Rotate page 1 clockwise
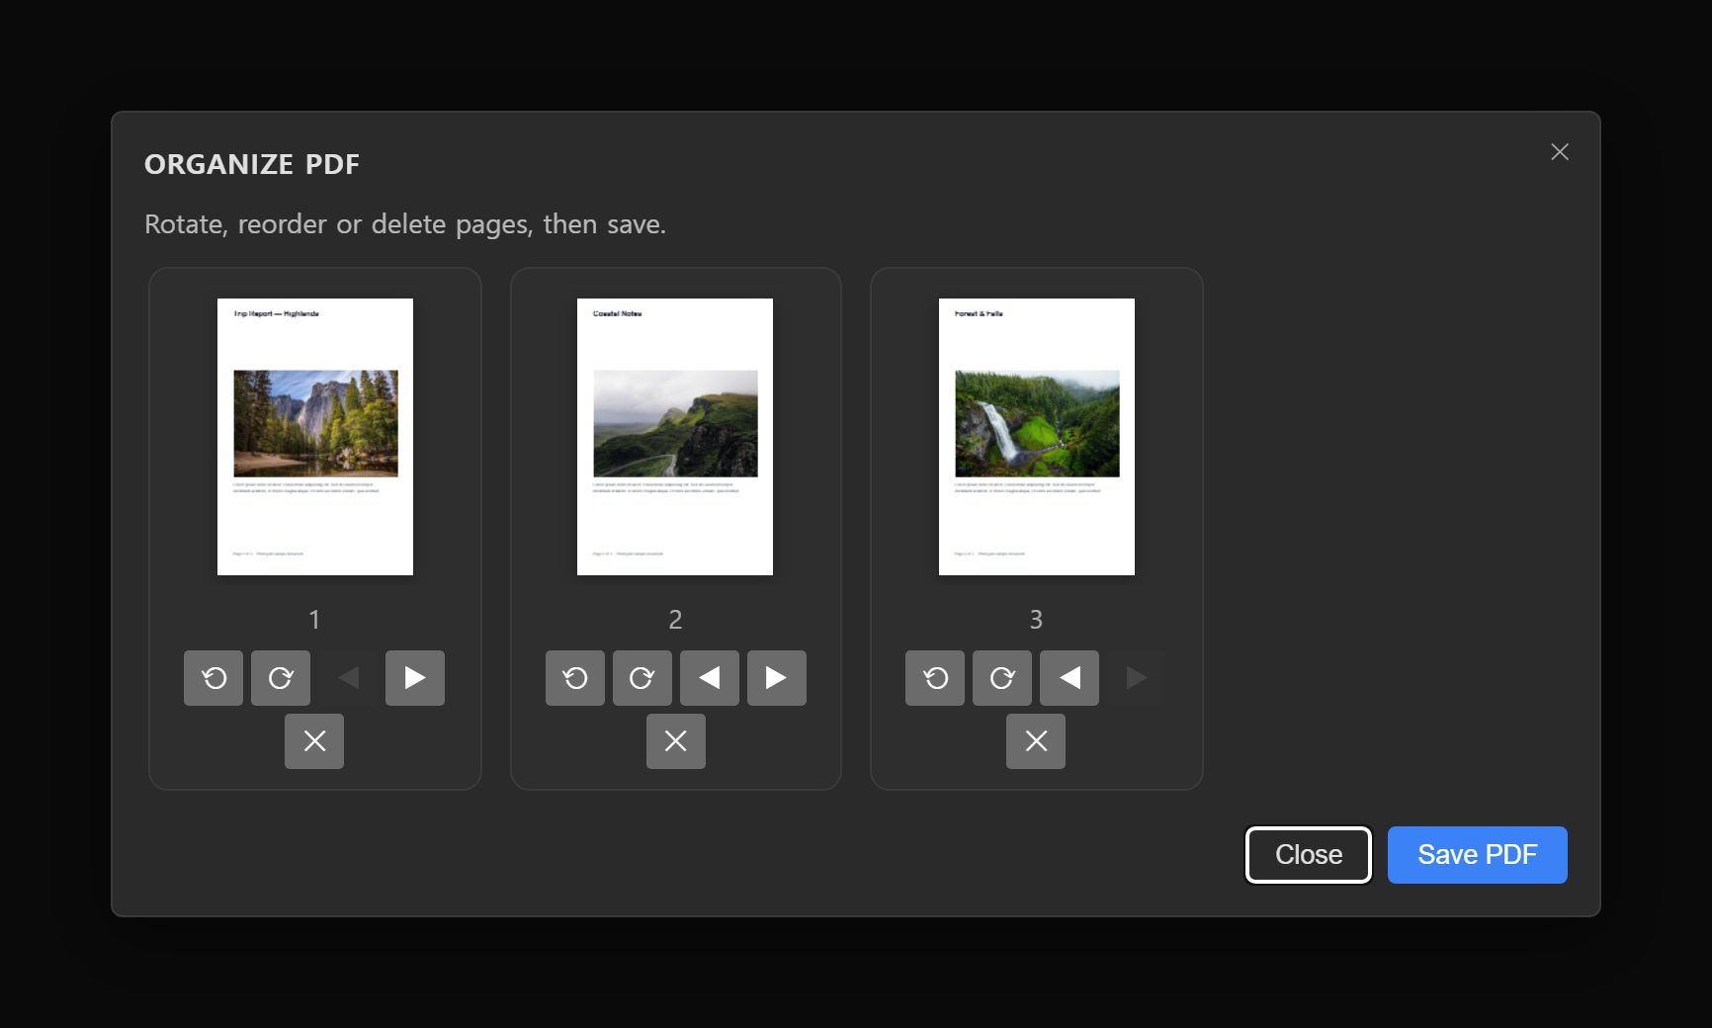 pyautogui.click(x=281, y=678)
